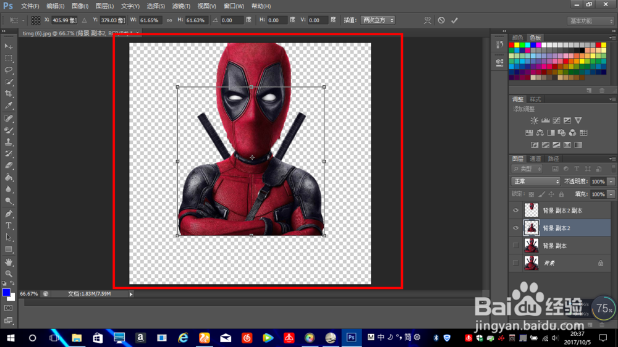Commit the transform with the checkmark
Viewport: 618px width, 347px height.
click(454, 20)
